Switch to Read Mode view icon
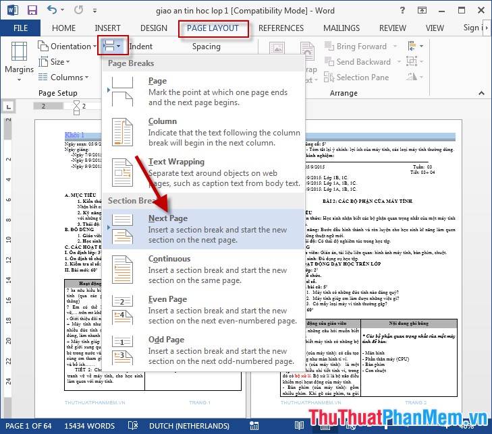 pos(300,425)
